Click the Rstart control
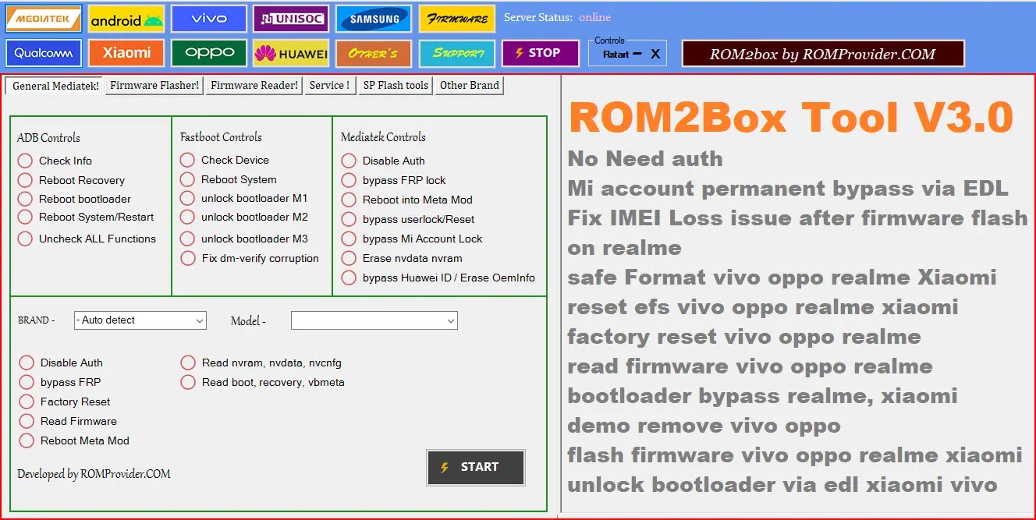Viewport: 1036px width, 520px height. pos(616,55)
